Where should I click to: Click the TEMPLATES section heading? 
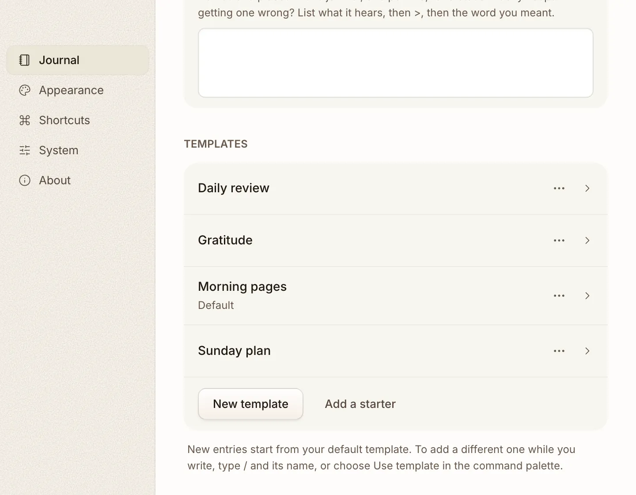click(216, 144)
